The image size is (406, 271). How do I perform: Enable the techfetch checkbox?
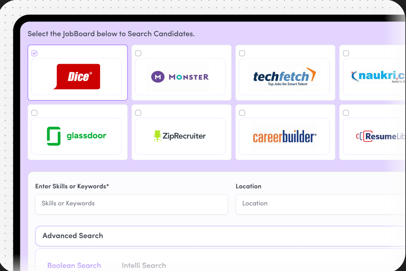tap(242, 53)
